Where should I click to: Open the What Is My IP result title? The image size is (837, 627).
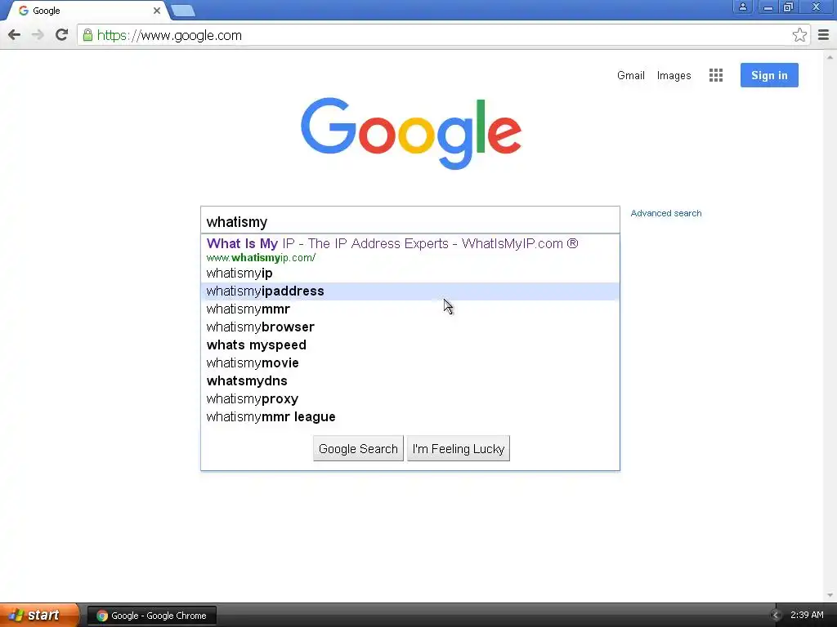coord(392,243)
